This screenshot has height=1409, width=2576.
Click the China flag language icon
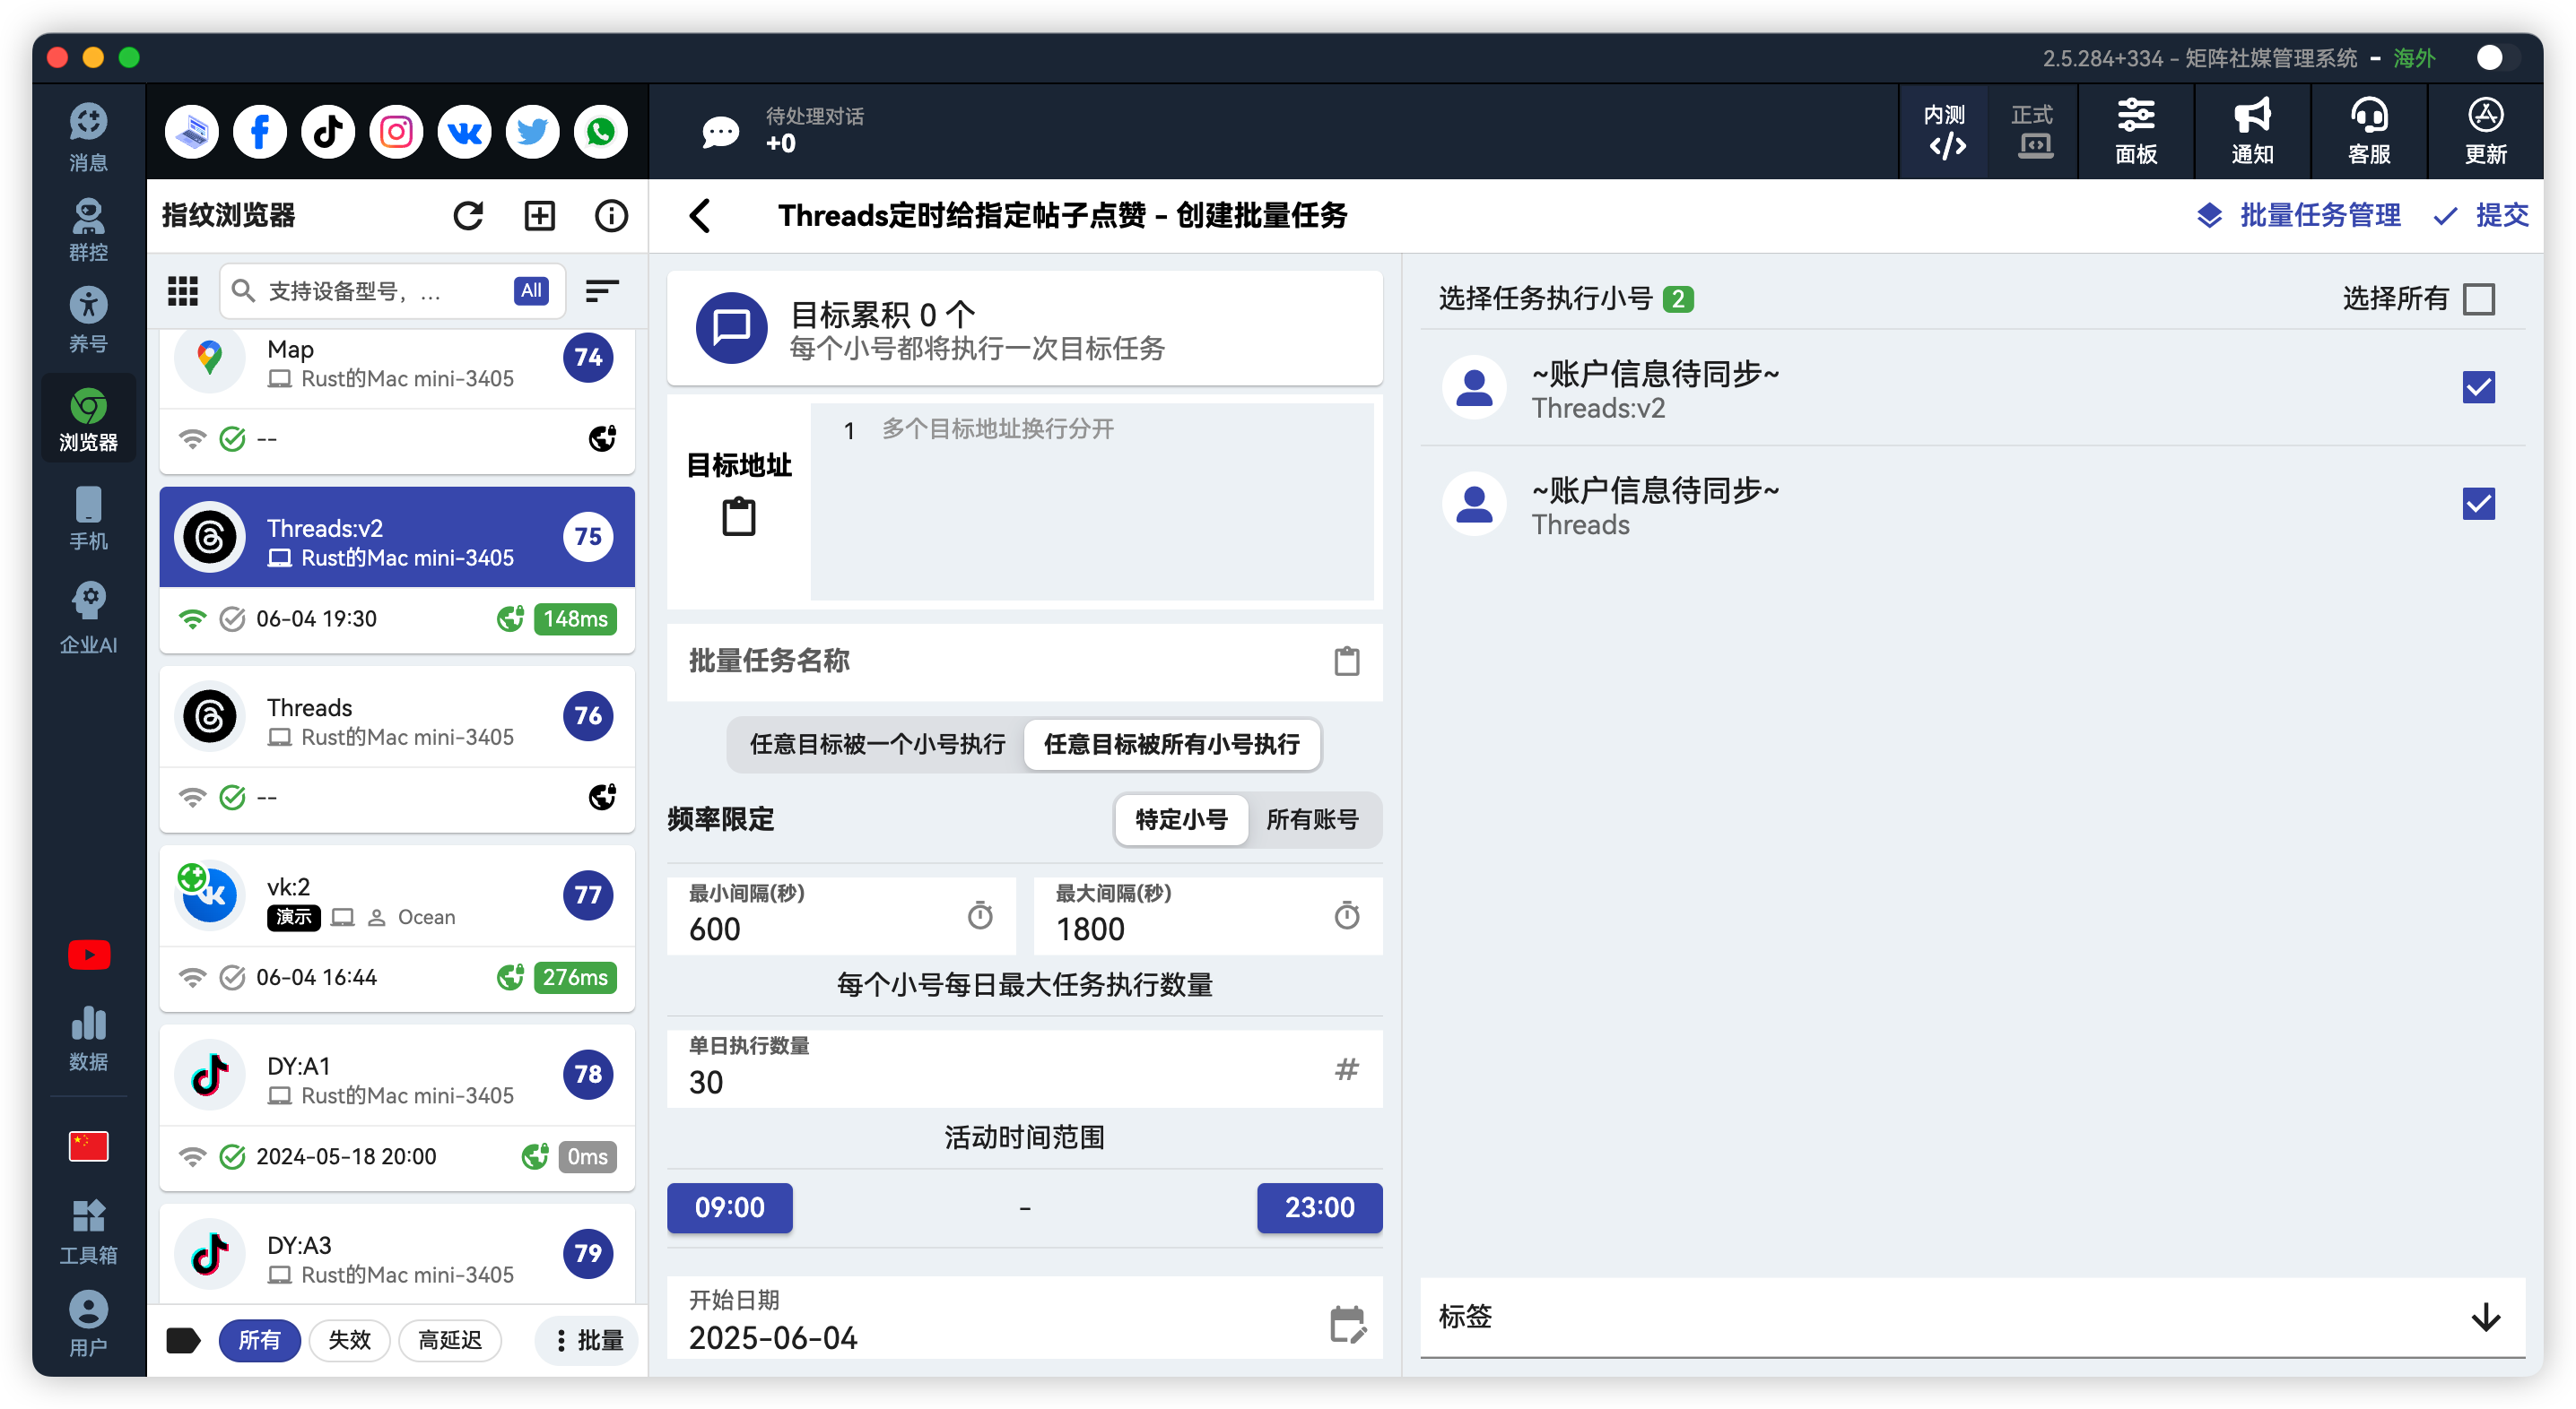tap(88, 1145)
